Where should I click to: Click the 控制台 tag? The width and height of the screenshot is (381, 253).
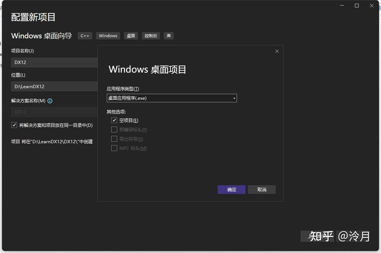tap(151, 36)
